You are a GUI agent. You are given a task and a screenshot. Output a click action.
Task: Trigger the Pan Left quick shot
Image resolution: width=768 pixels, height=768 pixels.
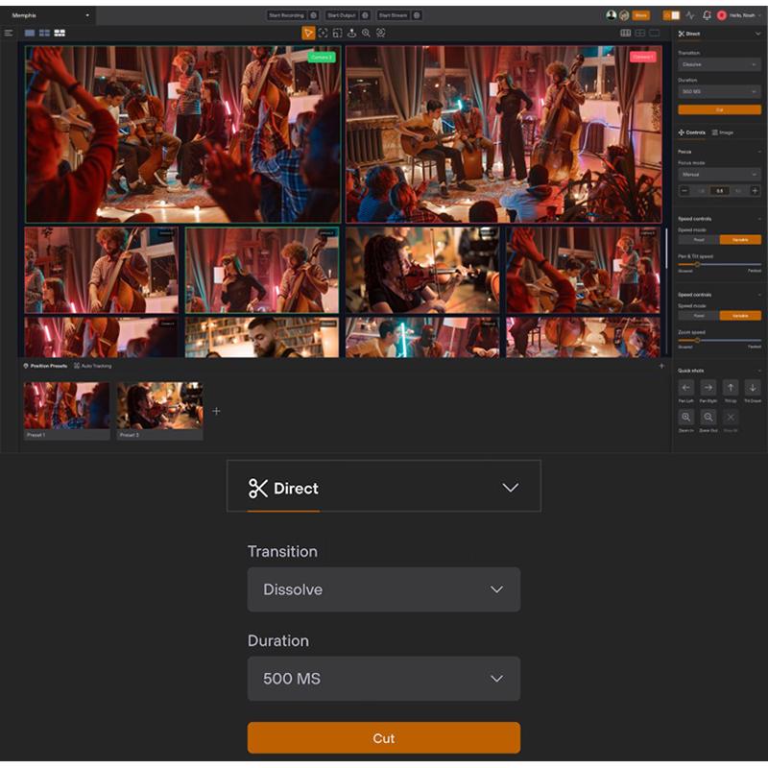coord(686,388)
